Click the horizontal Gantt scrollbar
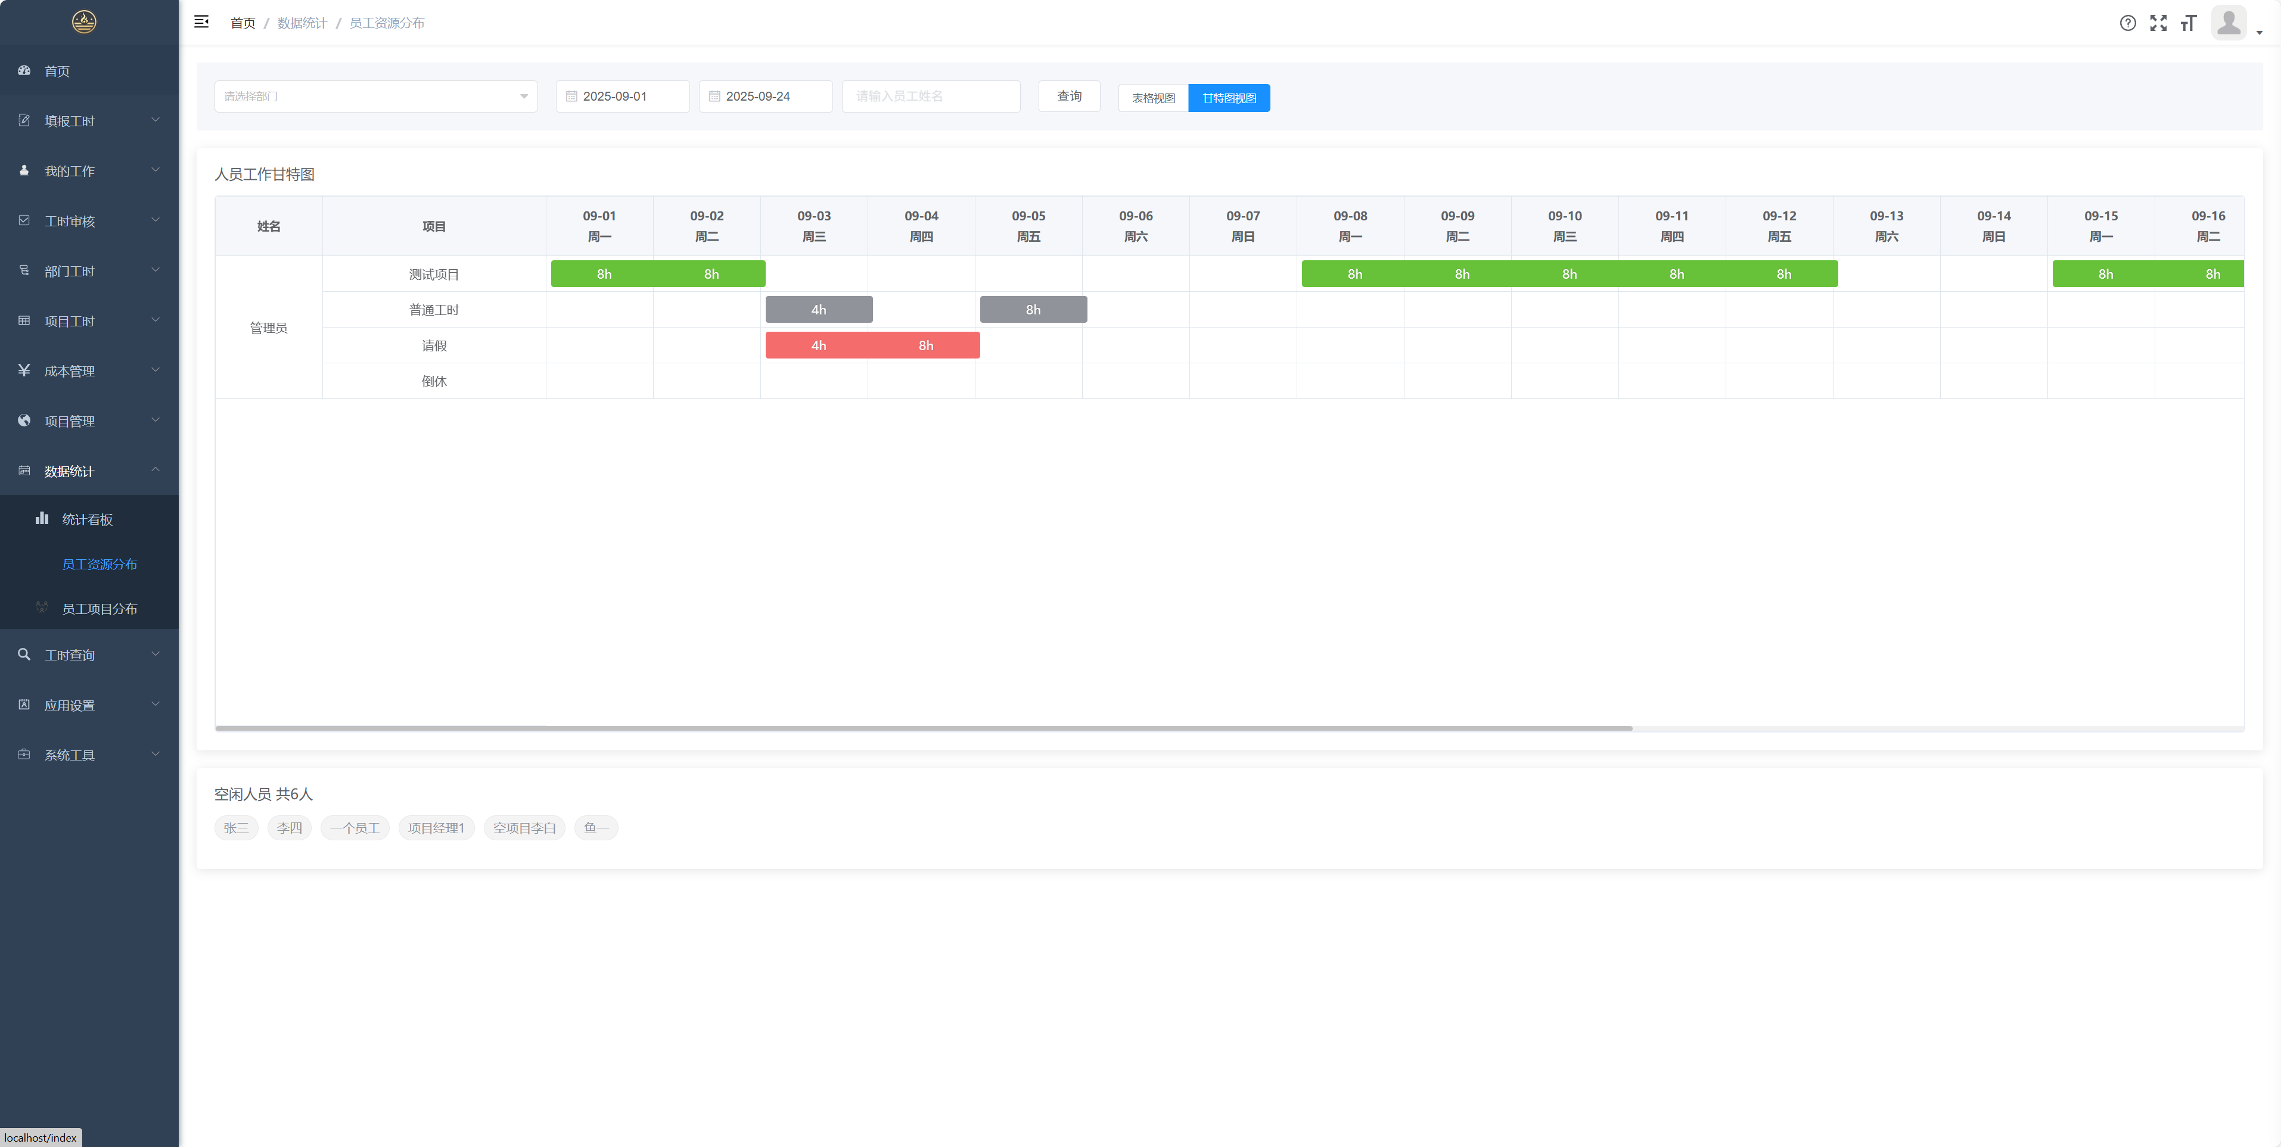2281x1147 pixels. 922,728
